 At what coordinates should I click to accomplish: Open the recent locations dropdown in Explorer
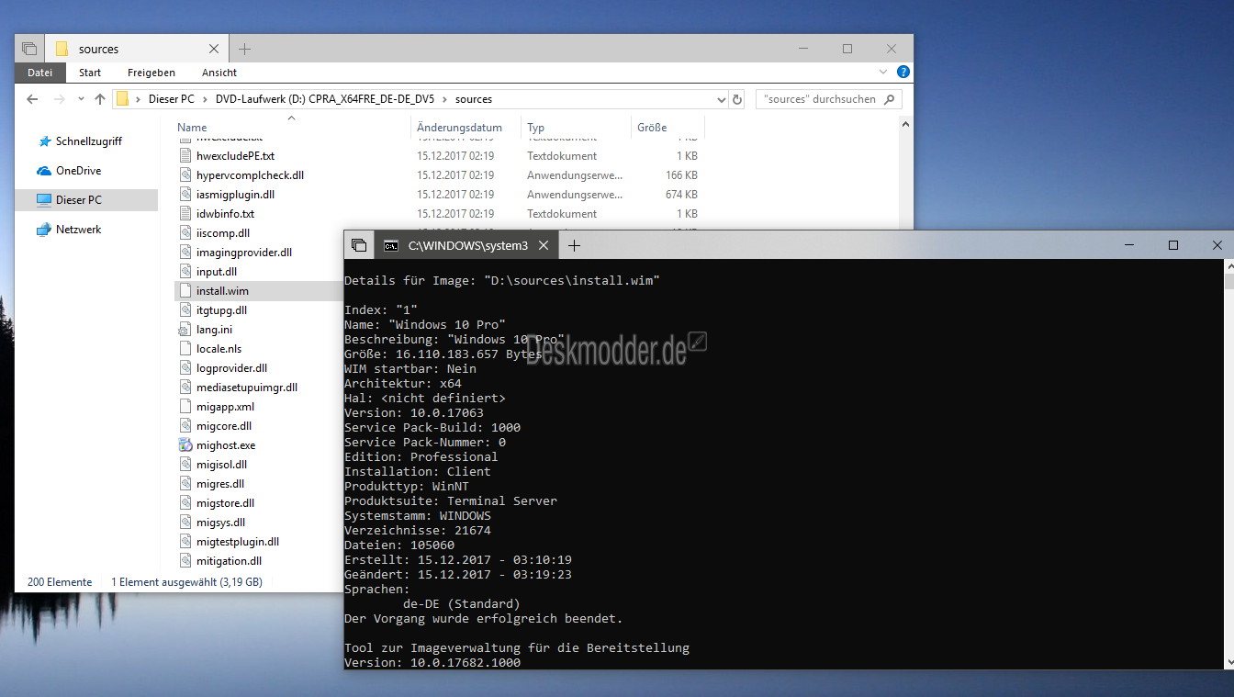tap(81, 99)
